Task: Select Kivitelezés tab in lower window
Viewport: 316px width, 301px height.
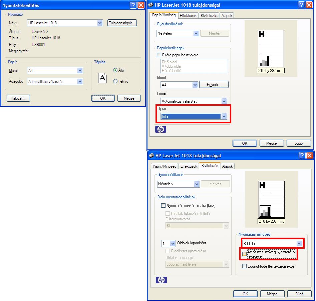Action: [x=210, y=165]
